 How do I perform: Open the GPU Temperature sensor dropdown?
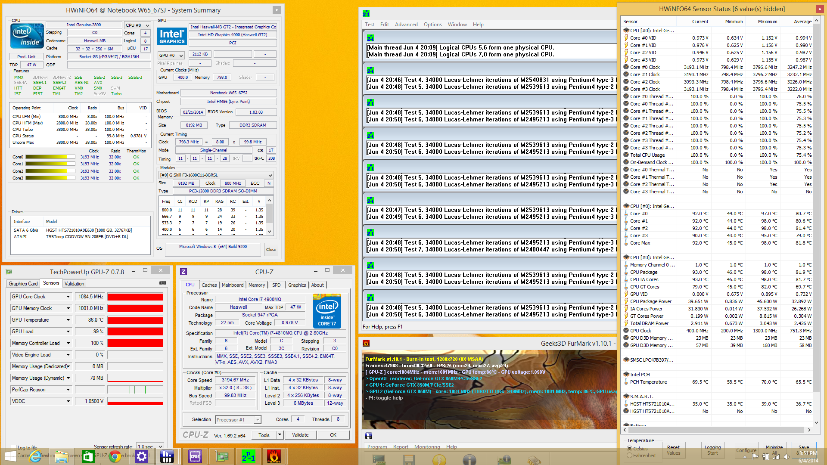click(68, 320)
